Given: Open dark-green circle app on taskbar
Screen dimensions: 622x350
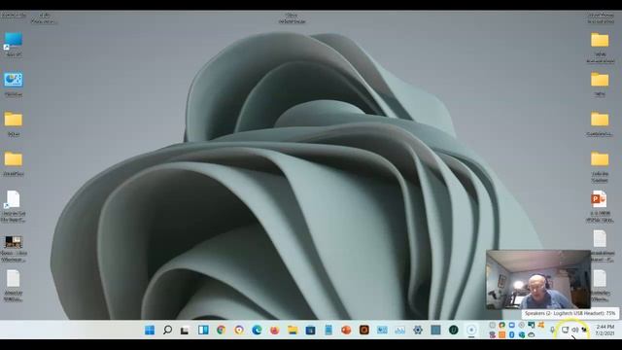Looking at the screenshot, I should coord(454,330).
